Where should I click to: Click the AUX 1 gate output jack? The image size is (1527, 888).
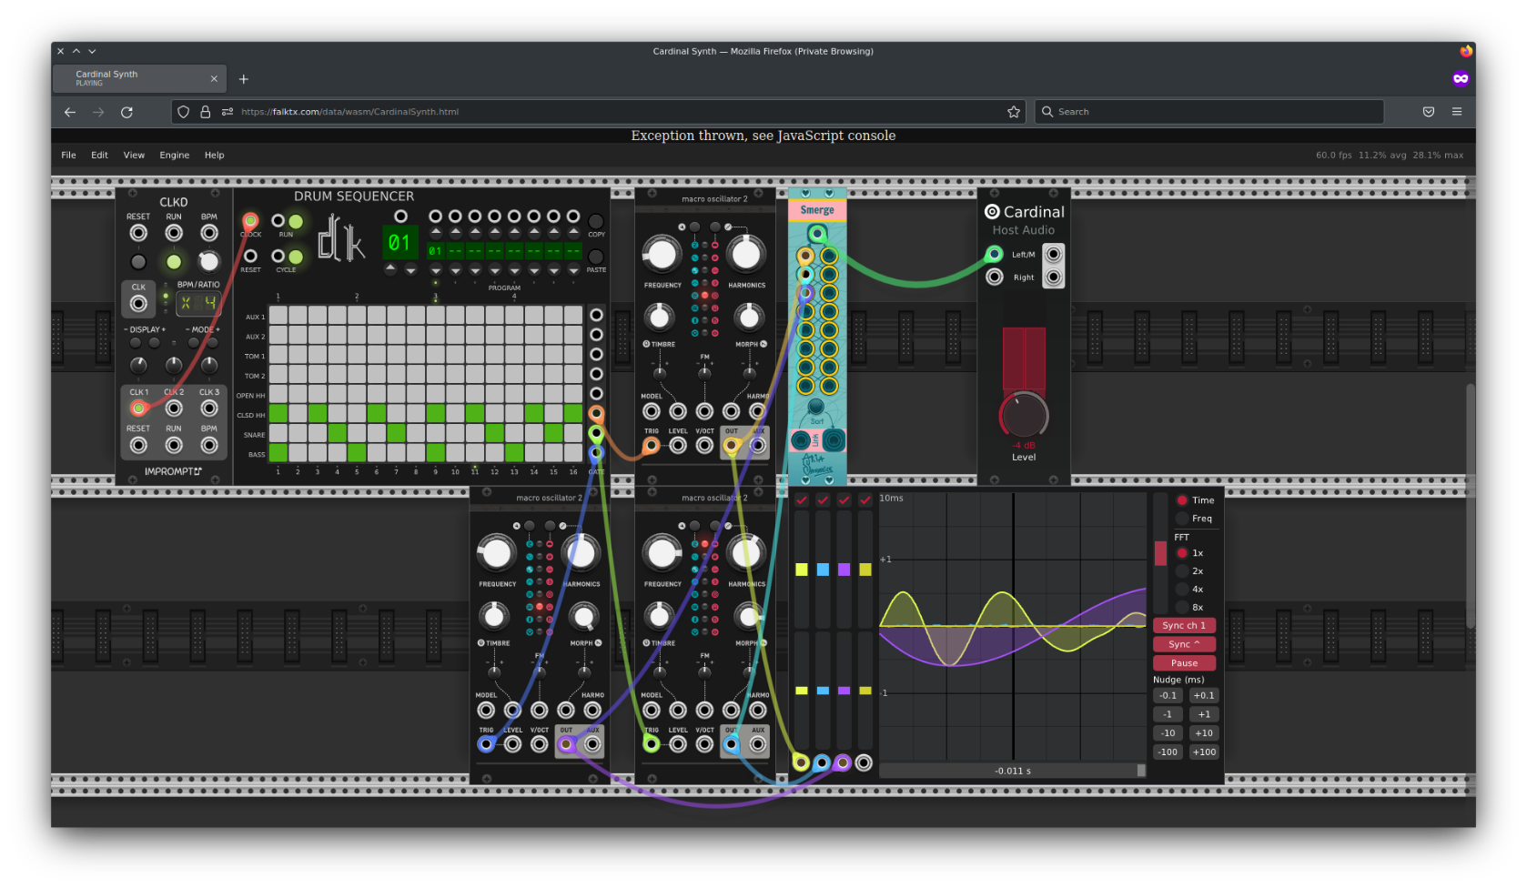[x=596, y=315]
